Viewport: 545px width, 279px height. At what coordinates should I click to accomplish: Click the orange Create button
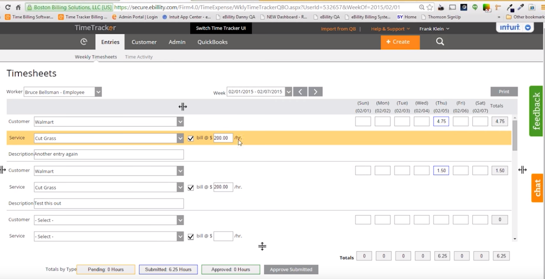click(x=400, y=42)
